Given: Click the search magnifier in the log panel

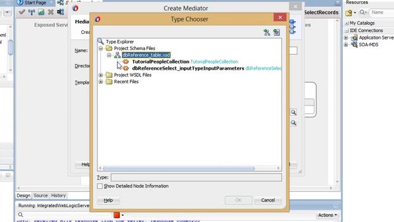Looking at the screenshot, I should 20,215.
